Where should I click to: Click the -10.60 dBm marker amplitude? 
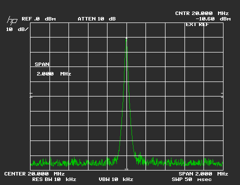[213, 19]
